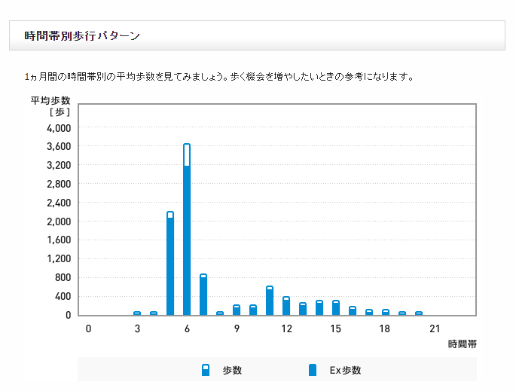The width and height of the screenshot is (516, 391).
Task: Click the Ex歩数 legend icon
Action: [313, 370]
